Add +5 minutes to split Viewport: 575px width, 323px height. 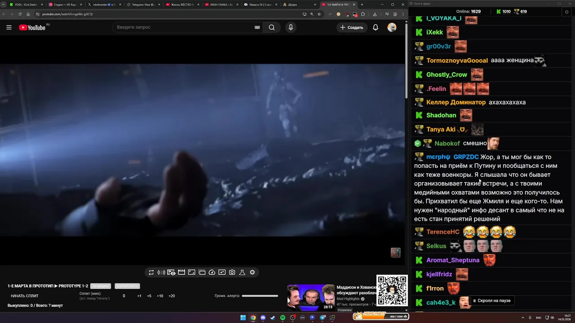(149, 296)
